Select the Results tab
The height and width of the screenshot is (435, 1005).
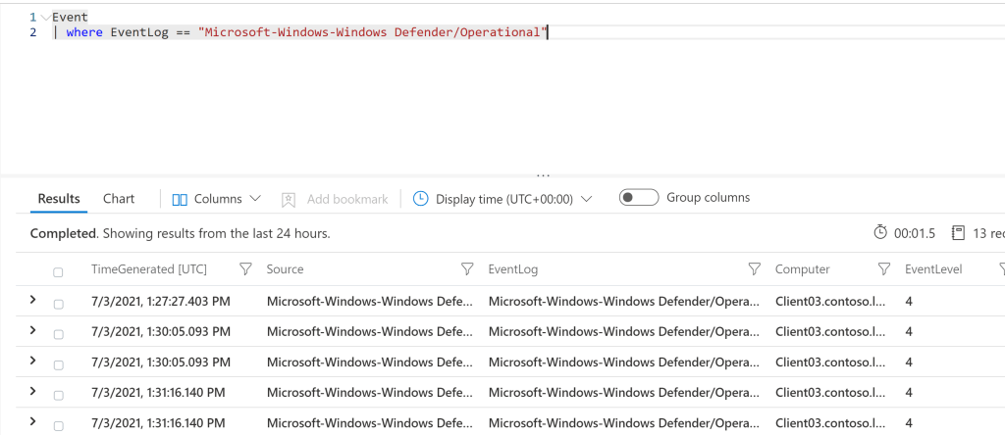coord(59,199)
